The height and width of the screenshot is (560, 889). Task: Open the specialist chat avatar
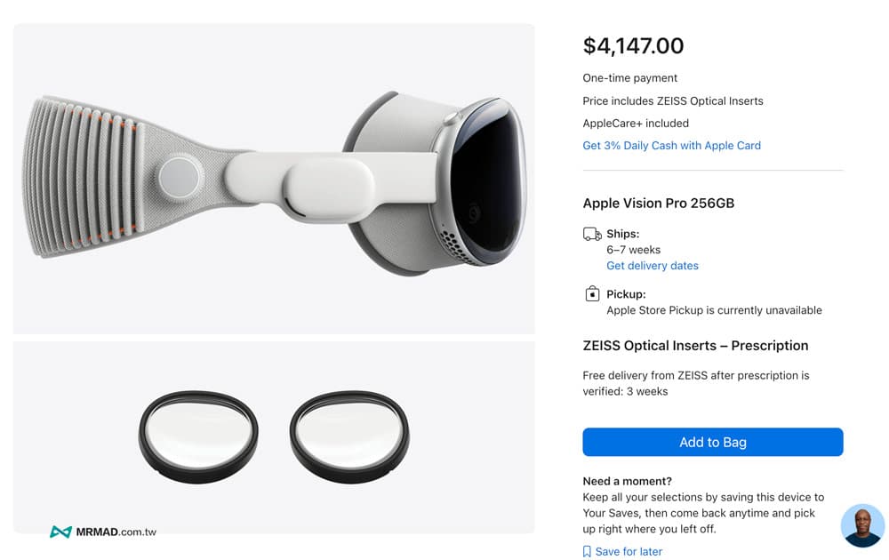click(862, 525)
